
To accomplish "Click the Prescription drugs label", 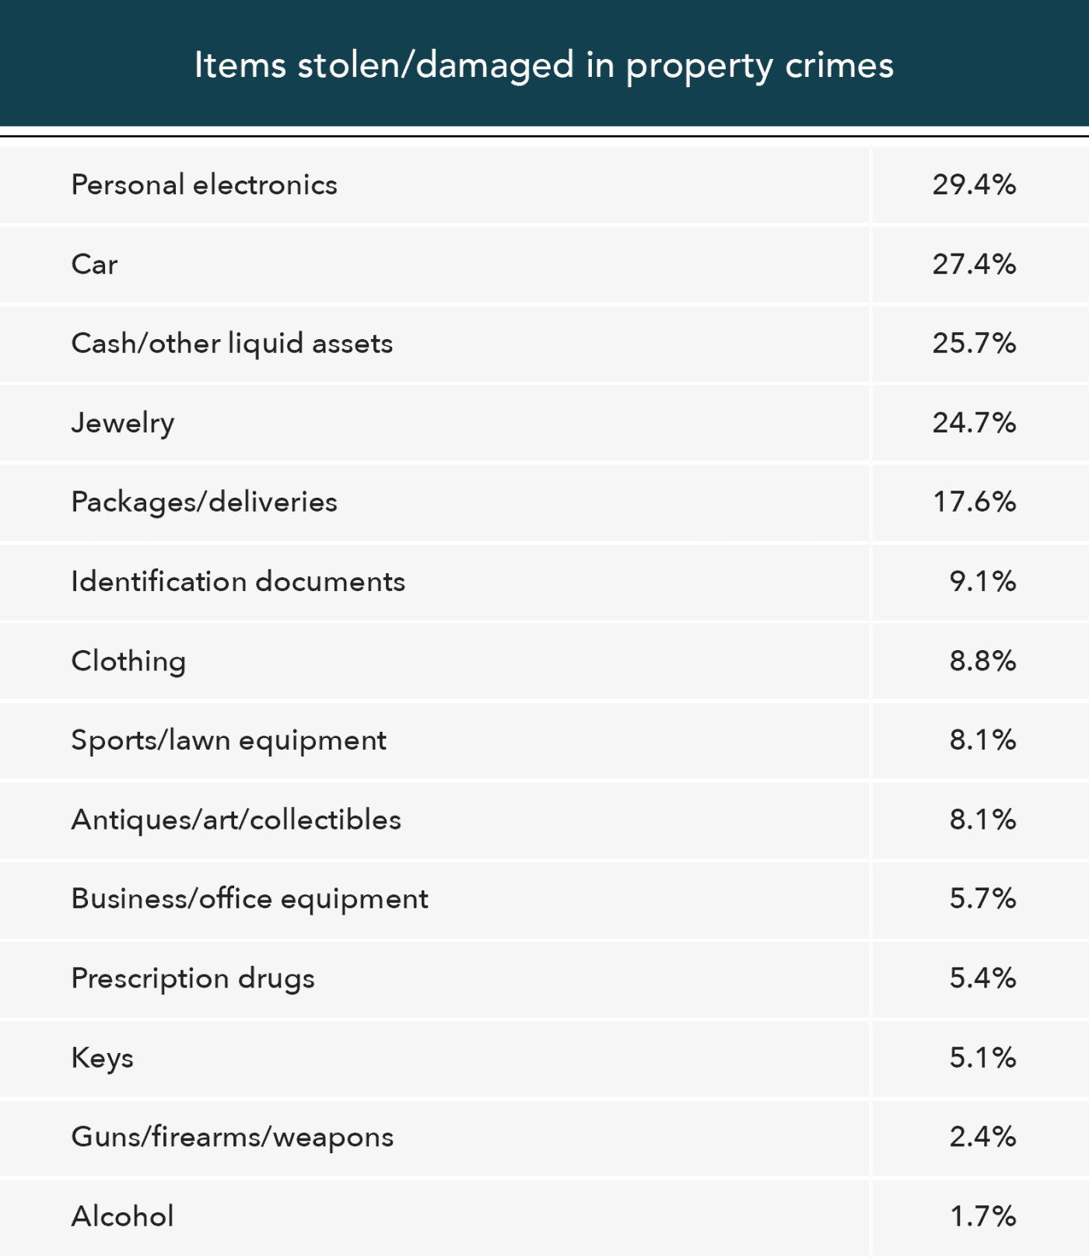I will [193, 978].
